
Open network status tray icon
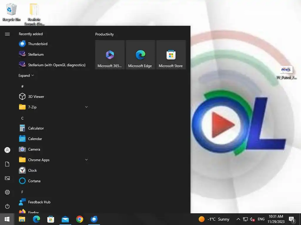click(245, 219)
